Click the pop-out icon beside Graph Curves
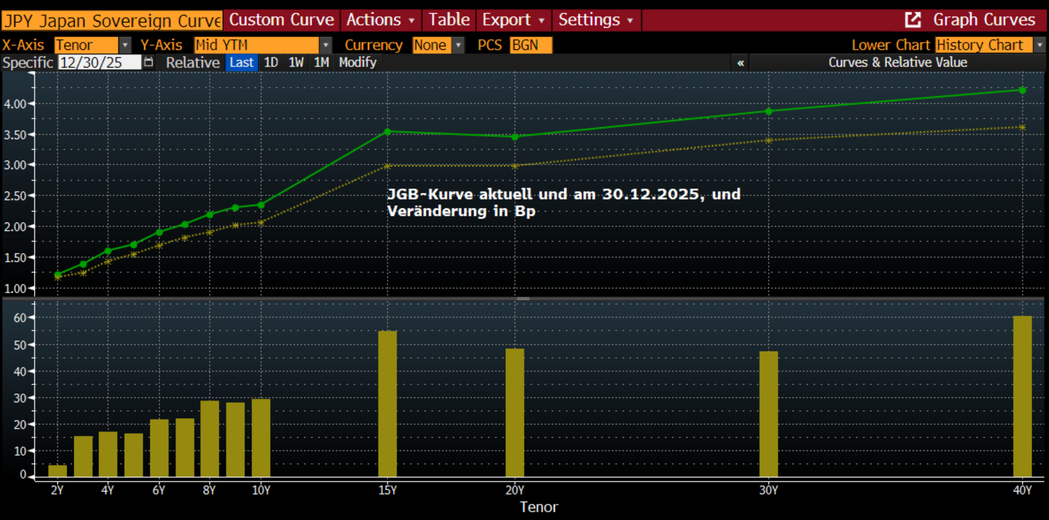The image size is (1049, 520). tap(913, 20)
